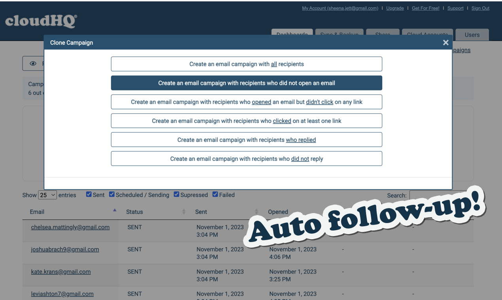Open the Share tab
Screen dimensions: 502x300
[383, 32]
